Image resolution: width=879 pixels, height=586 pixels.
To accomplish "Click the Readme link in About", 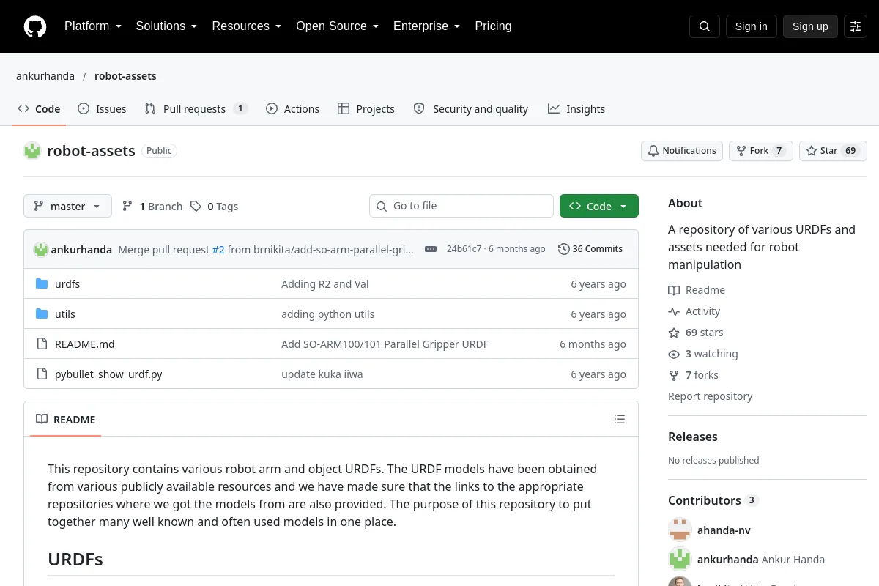I will point(697,290).
